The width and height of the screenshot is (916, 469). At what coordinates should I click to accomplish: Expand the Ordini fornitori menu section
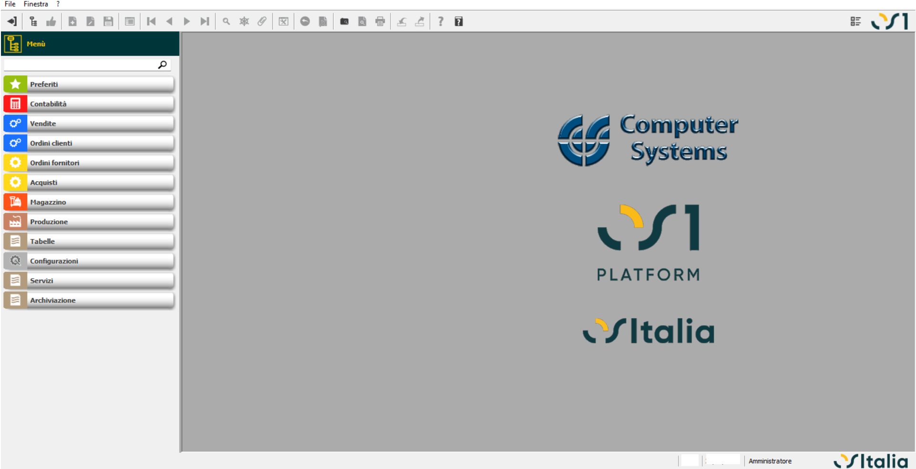tap(89, 163)
